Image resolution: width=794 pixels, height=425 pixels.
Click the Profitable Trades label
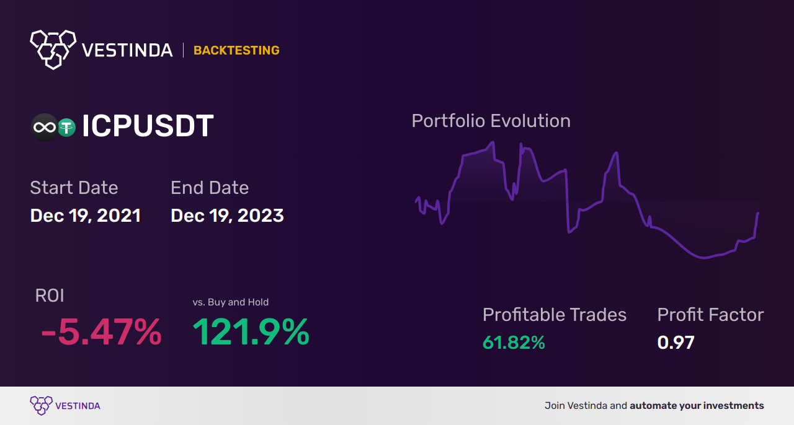pos(555,315)
